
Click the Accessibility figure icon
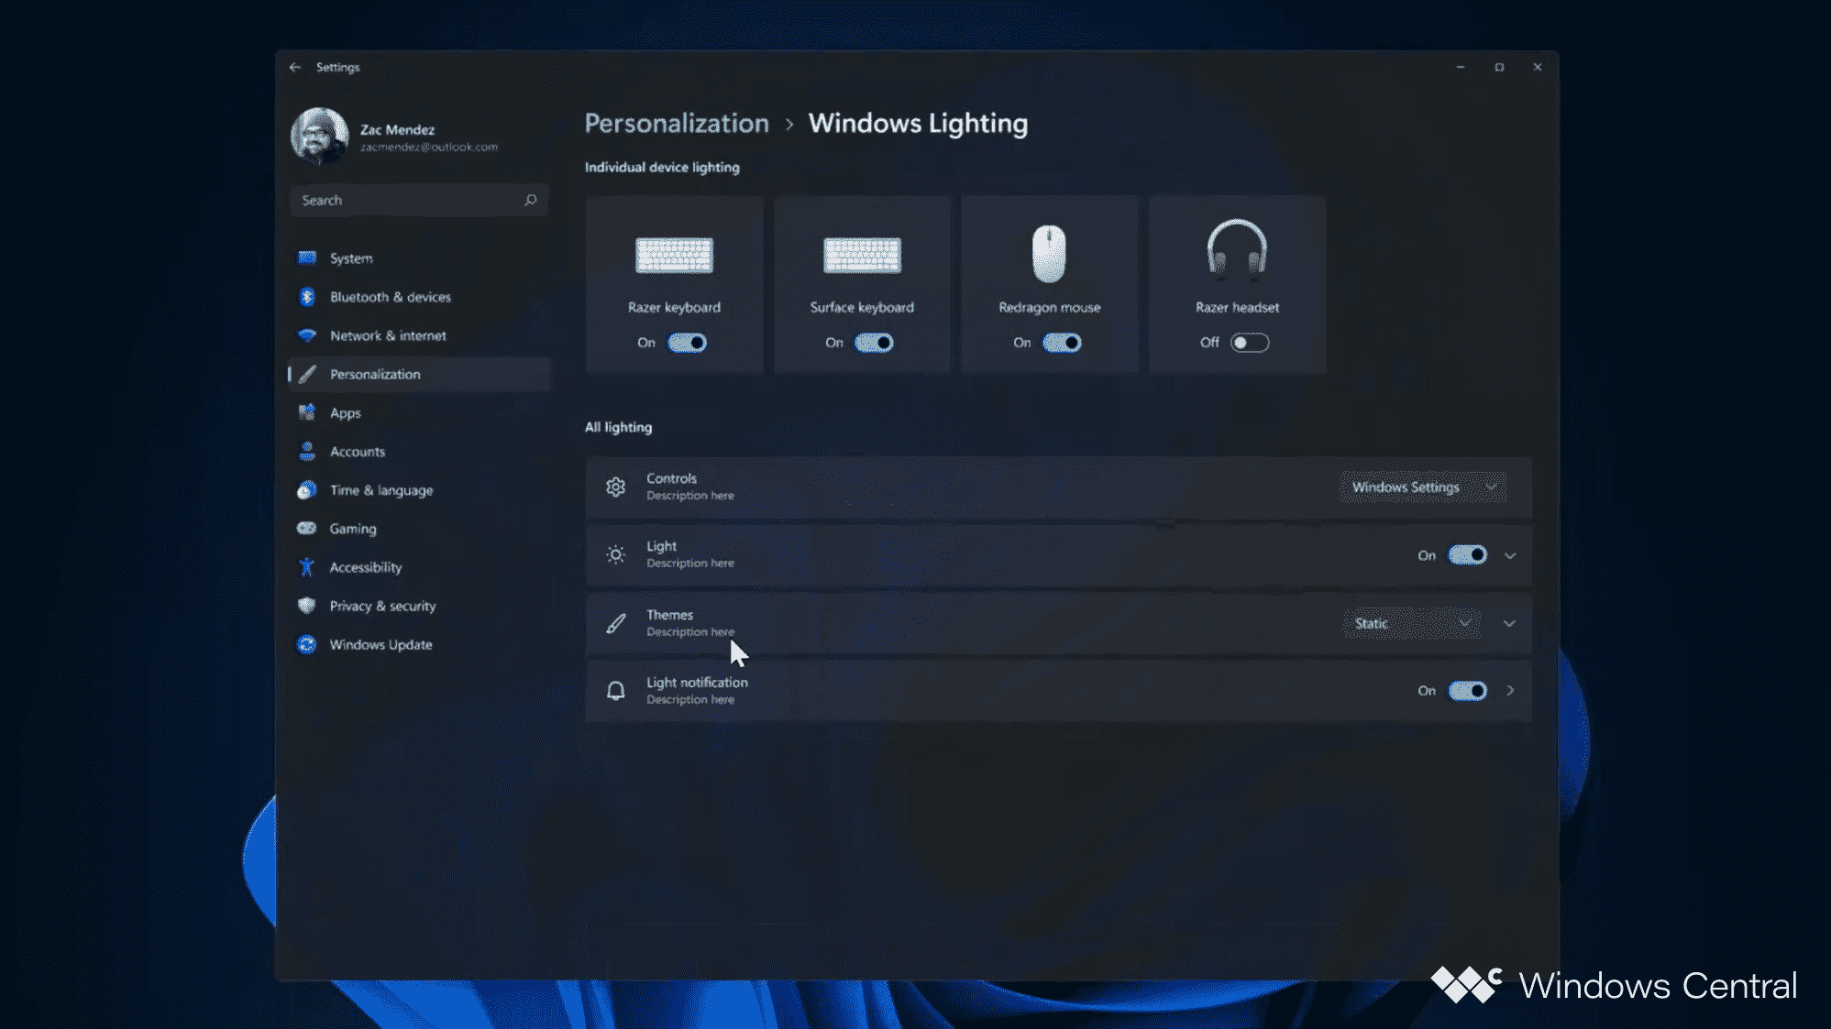(x=307, y=567)
